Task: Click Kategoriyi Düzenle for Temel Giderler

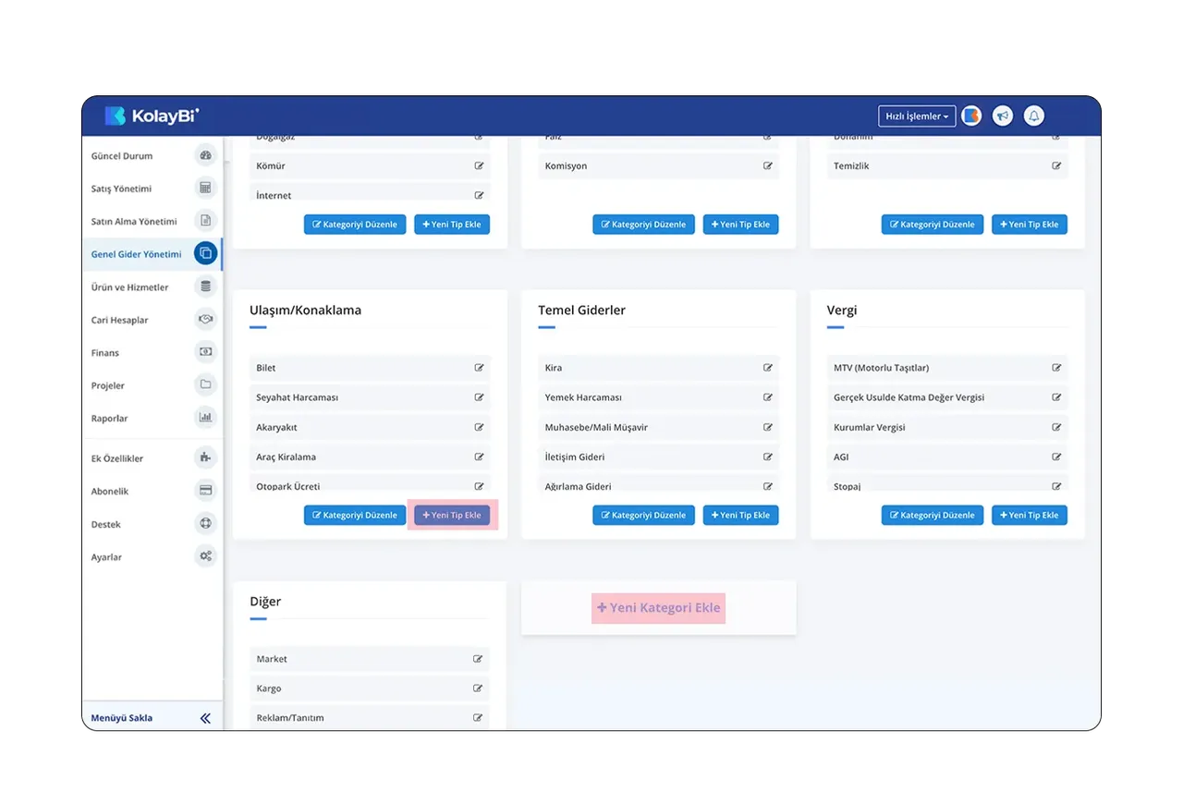Action: click(643, 515)
